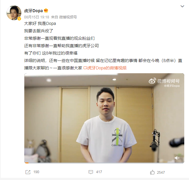189x180 pixels.
Task: Open the 微博视频号 source link
Action: pos(68,17)
